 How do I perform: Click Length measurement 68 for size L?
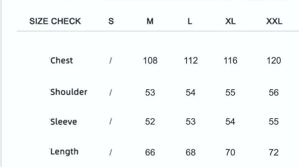[191, 152]
